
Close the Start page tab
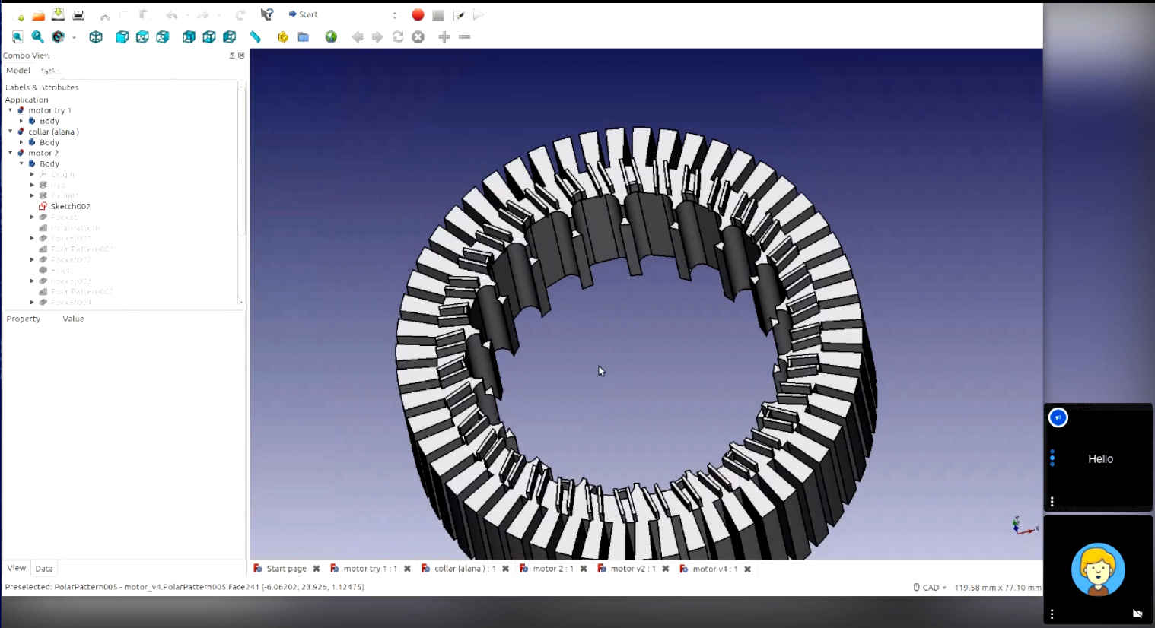pyautogui.click(x=317, y=569)
